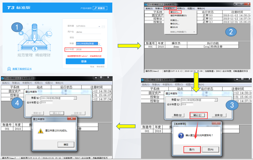
Task: Click the 正常(1) cell in 运行状态 column
Action: [207, 22]
